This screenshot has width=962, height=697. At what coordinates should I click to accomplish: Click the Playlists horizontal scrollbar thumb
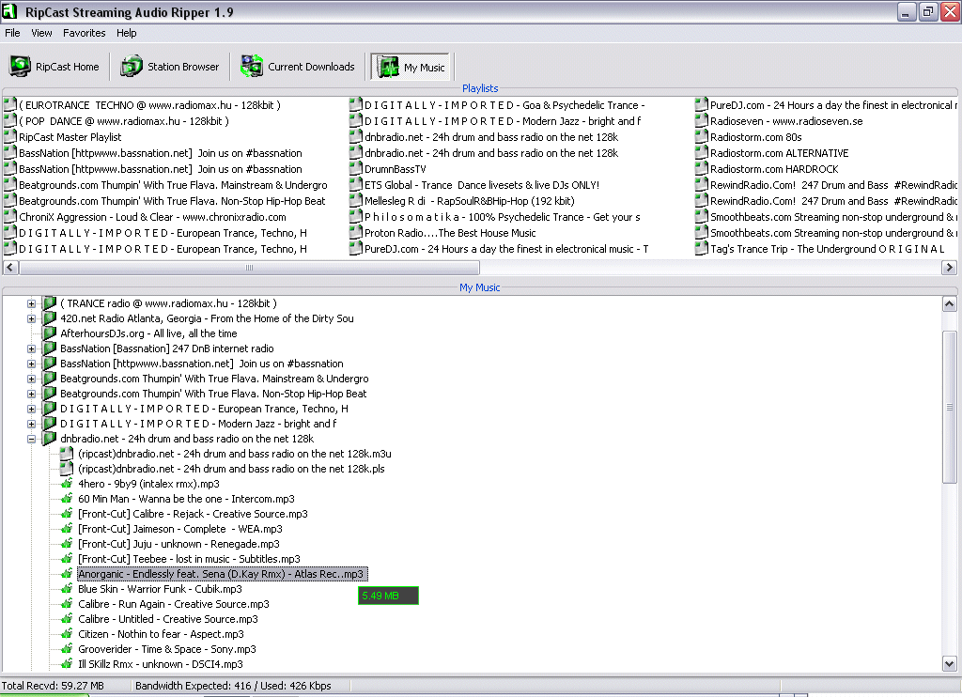coord(249,268)
